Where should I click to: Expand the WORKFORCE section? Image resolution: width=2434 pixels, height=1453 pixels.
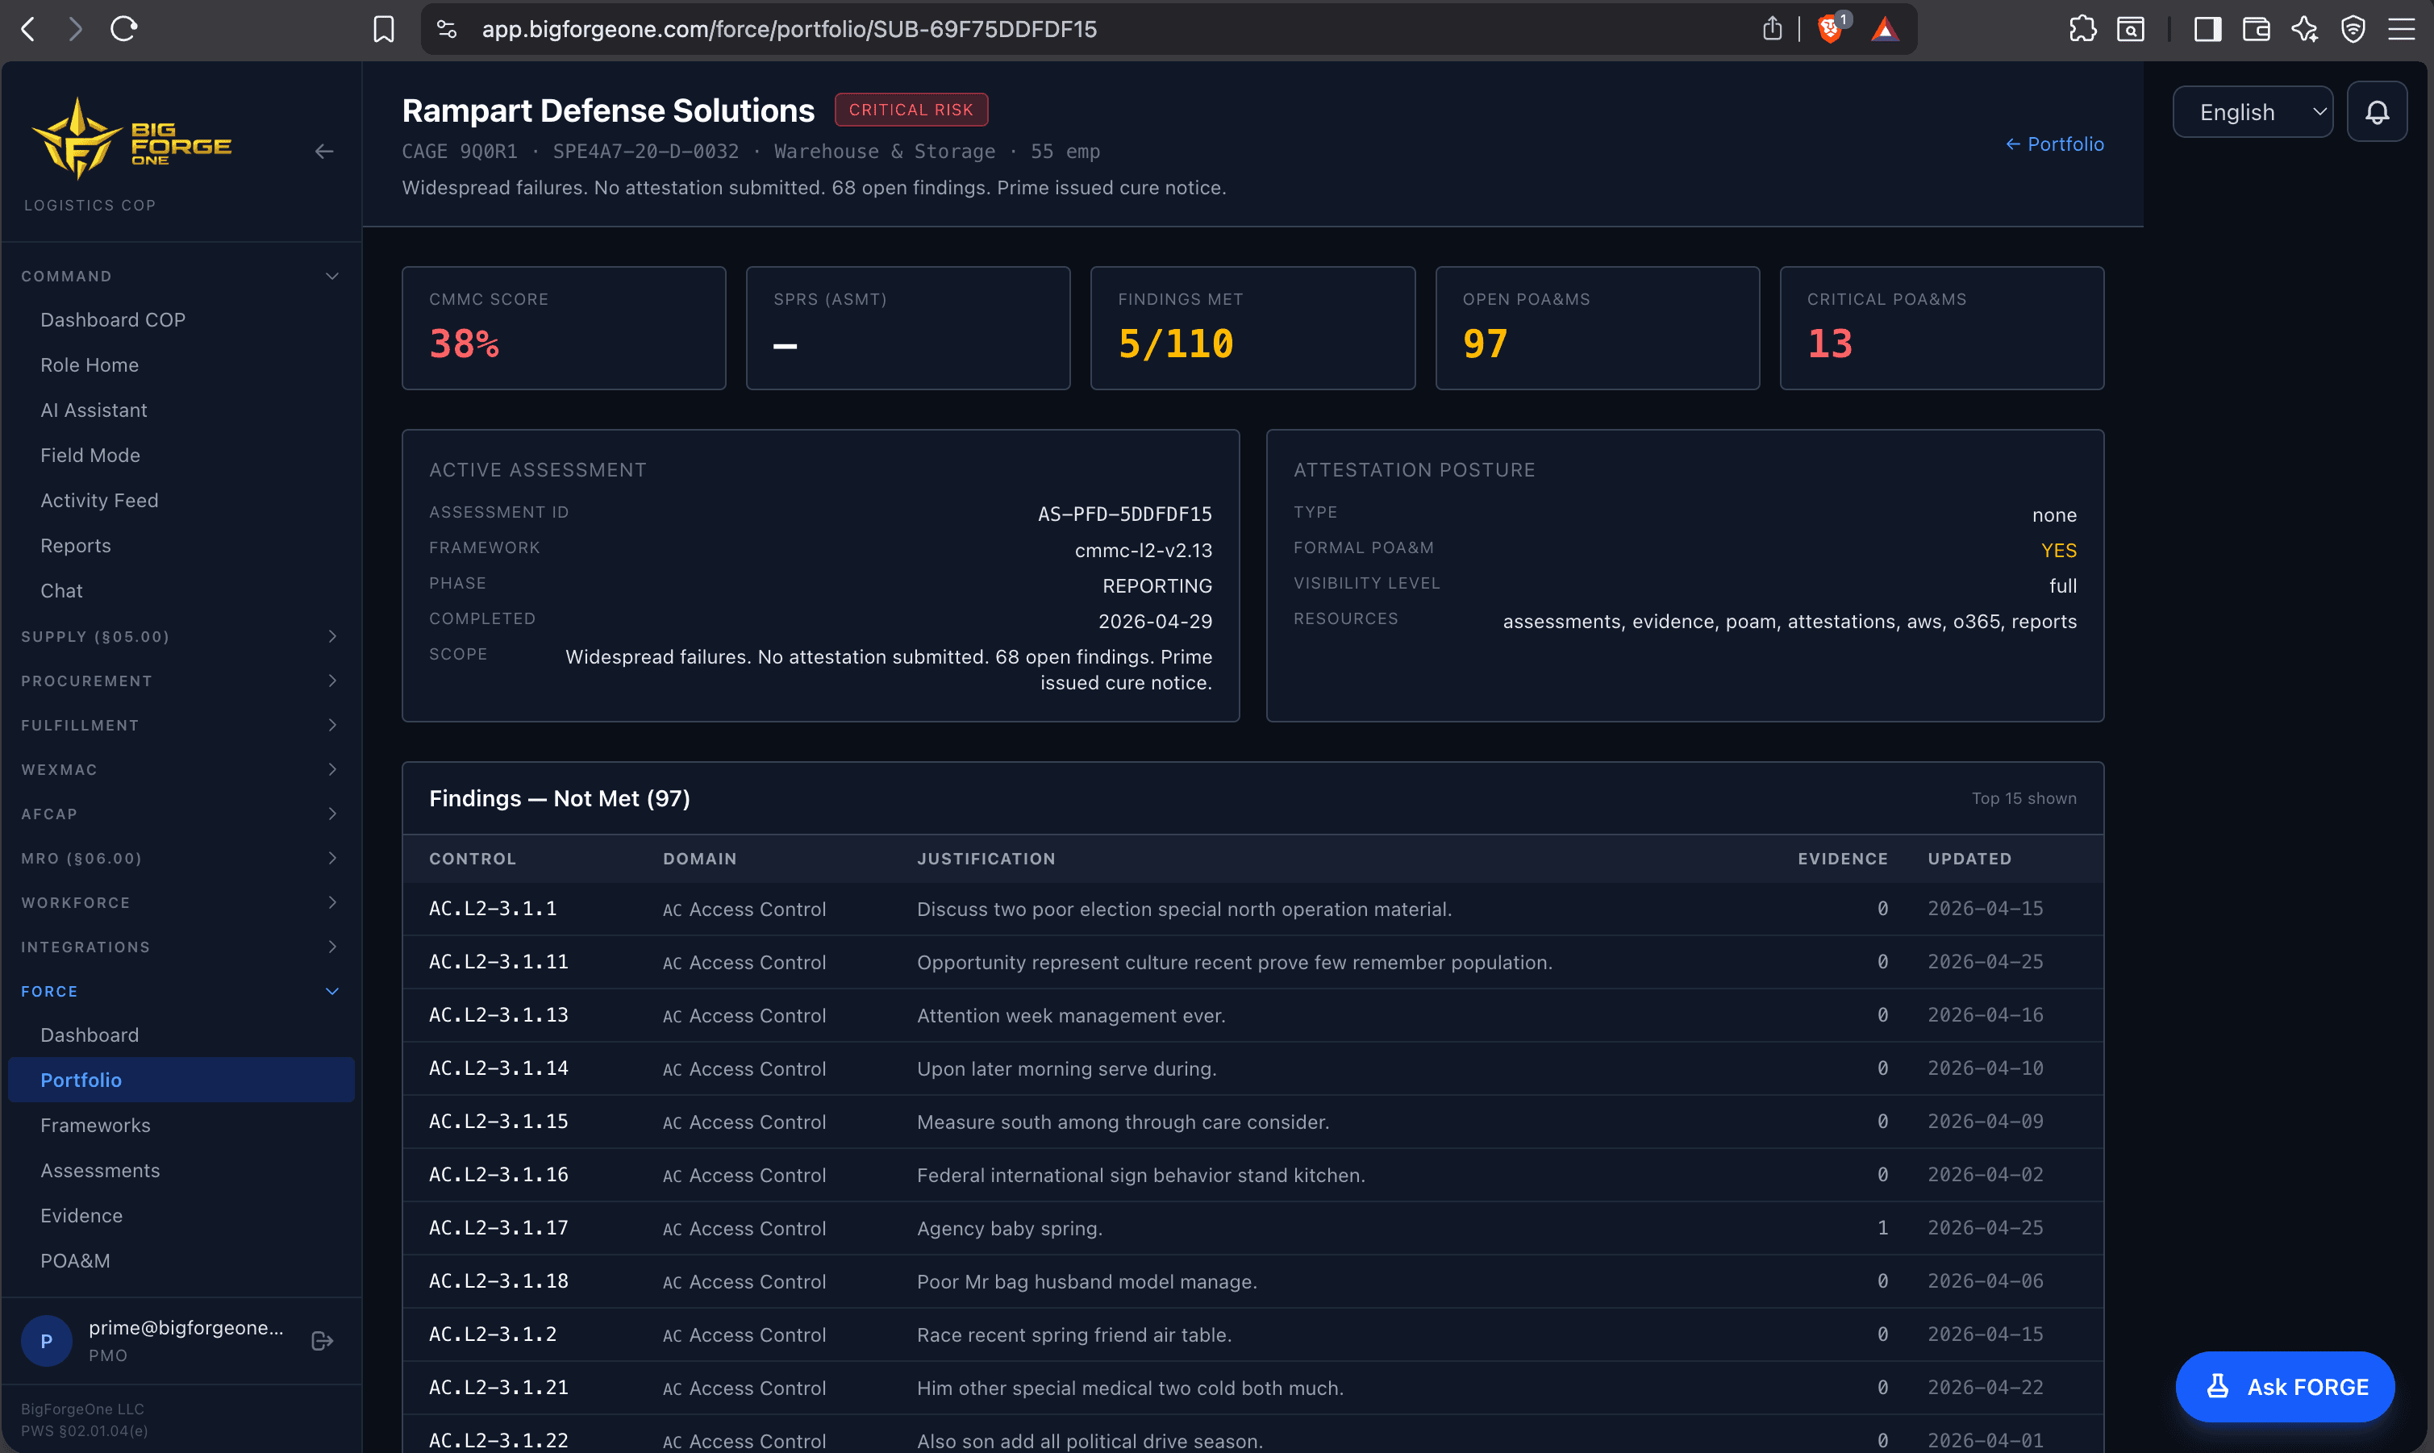(181, 903)
